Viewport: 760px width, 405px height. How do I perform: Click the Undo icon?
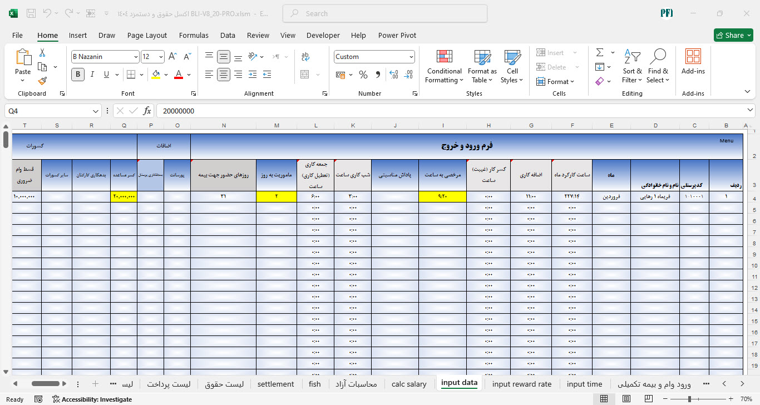tap(47, 13)
